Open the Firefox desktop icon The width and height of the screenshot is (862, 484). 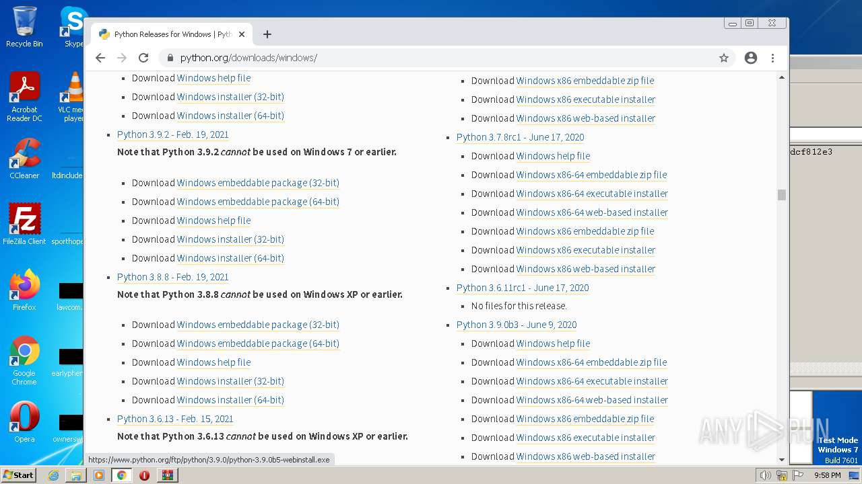[24, 290]
